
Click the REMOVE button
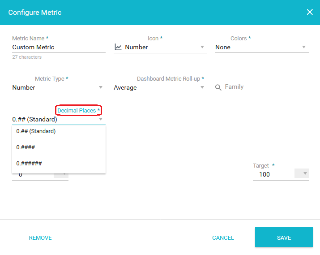(40, 238)
